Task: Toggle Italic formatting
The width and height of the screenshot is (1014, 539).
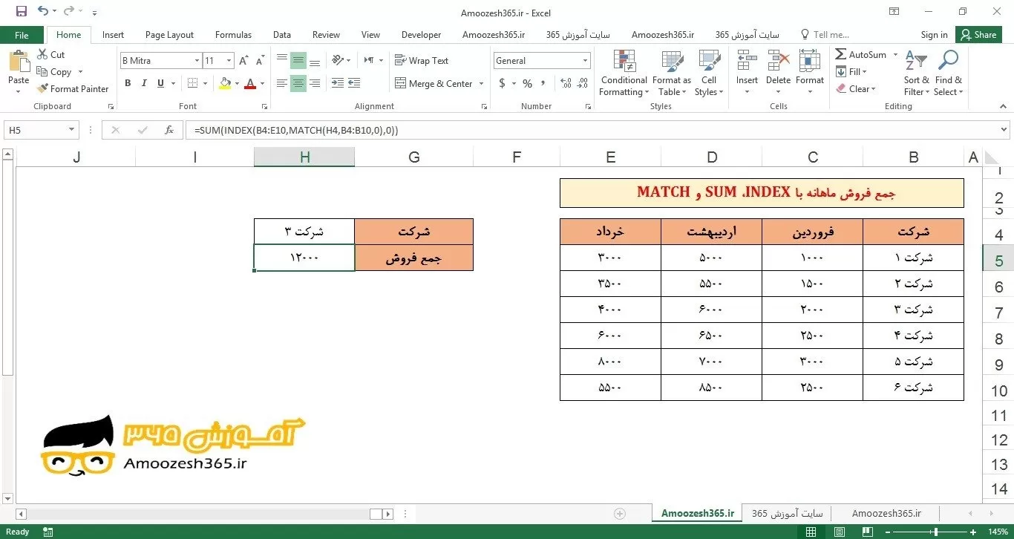Action: point(144,83)
